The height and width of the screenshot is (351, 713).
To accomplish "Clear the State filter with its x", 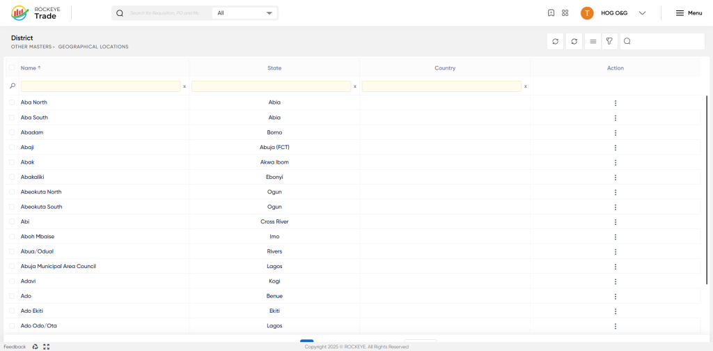I will coord(354,86).
